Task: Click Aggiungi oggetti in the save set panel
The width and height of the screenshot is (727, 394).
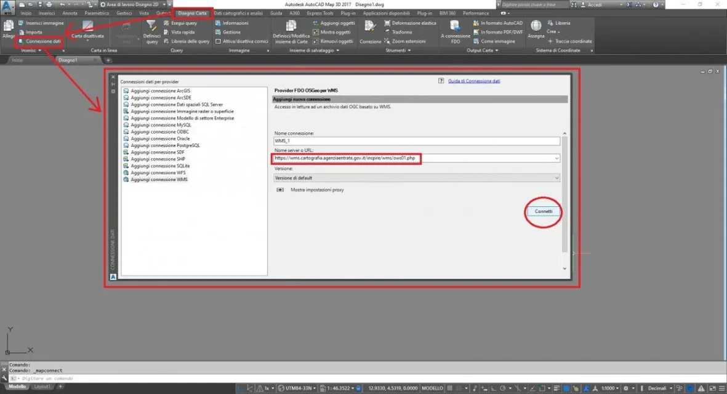Action: [334, 23]
